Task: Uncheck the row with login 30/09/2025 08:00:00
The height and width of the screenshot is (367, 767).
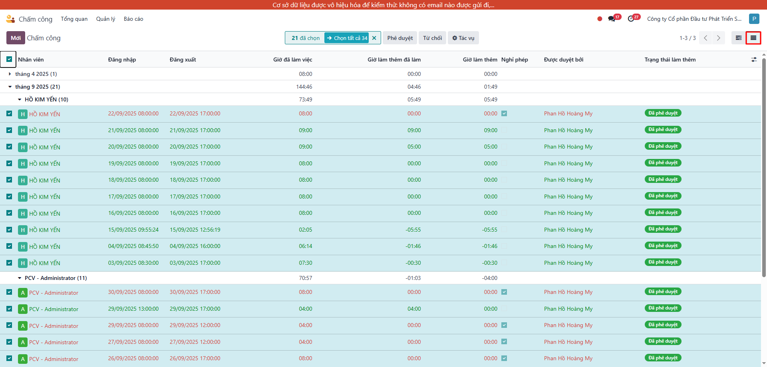Action: click(9, 292)
